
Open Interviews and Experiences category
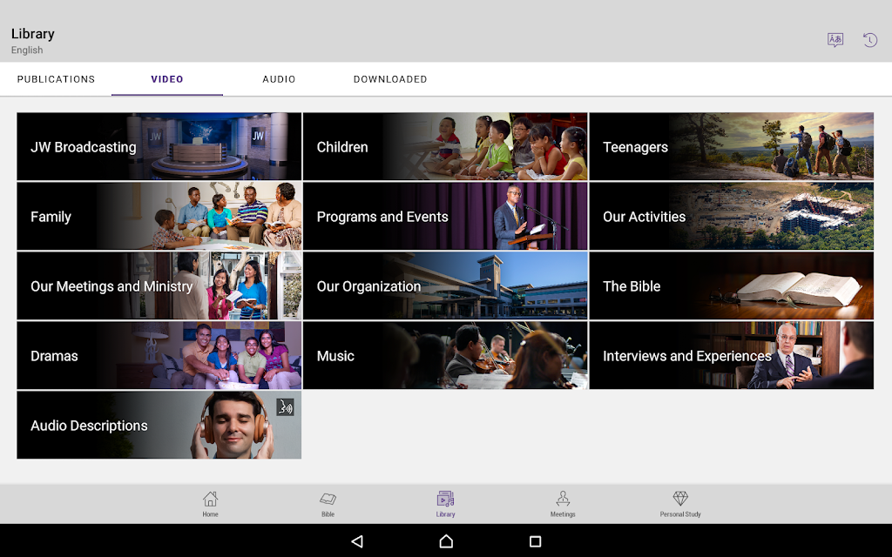coord(731,355)
